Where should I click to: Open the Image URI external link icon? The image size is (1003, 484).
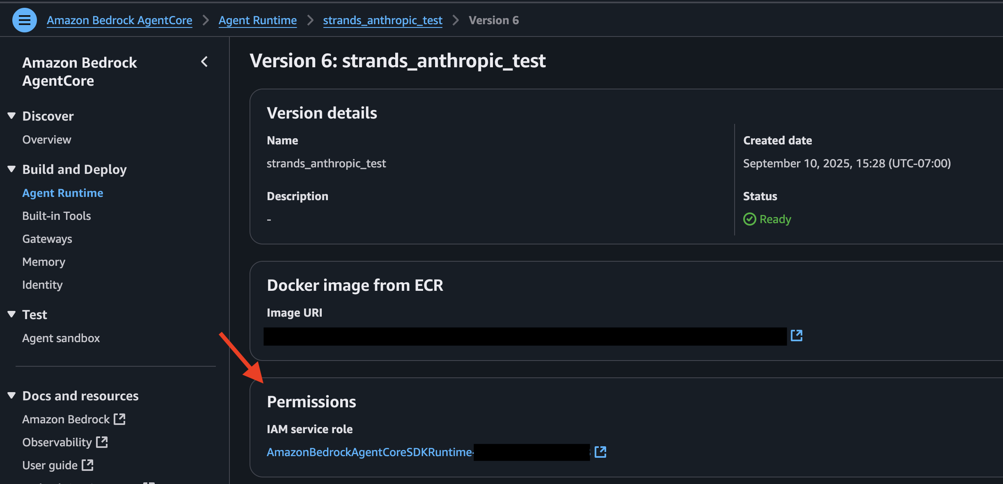[x=797, y=336]
